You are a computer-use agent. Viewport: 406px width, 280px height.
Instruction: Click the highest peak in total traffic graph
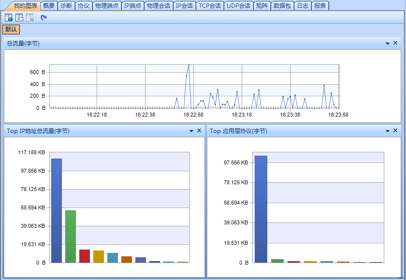[188, 66]
